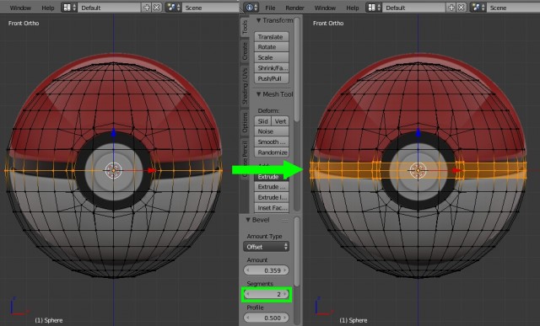Open Help menu in left view header
Viewport: 540px width, 326px height.
pos(48,8)
